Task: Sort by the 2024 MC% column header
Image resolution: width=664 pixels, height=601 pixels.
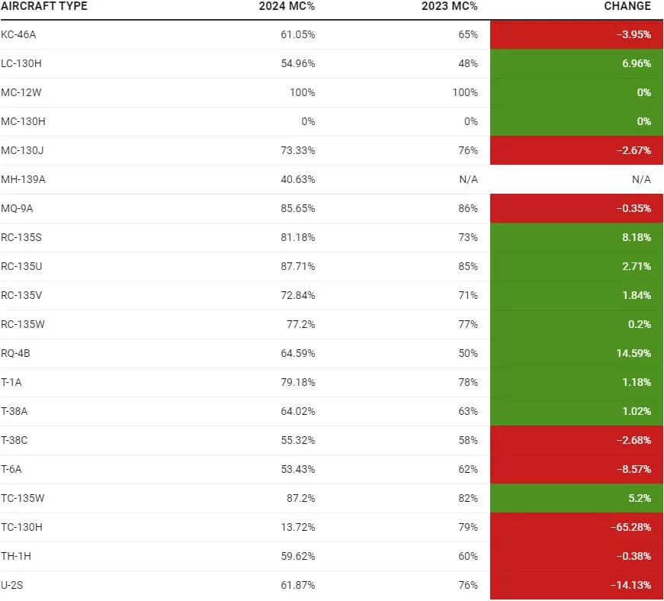Action: pyautogui.click(x=287, y=6)
